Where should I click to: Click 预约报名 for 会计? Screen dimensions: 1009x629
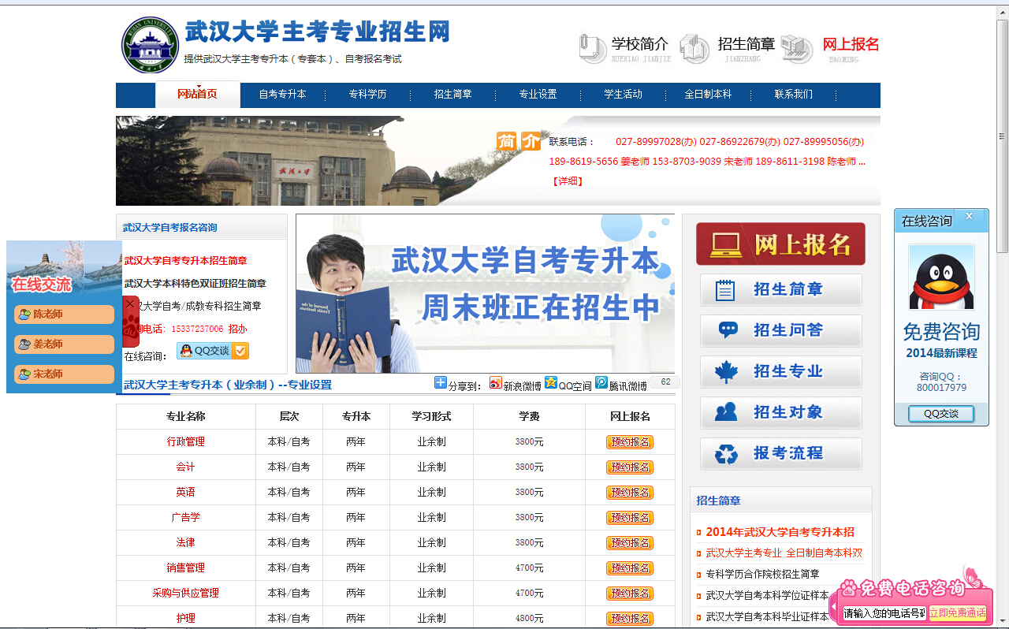pos(630,467)
